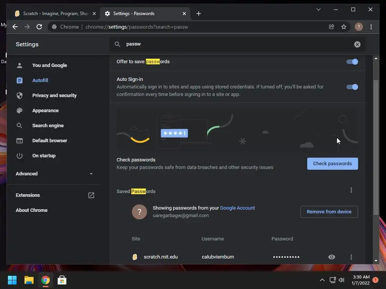The image size is (386, 289).
Task: Click the Privacy shield icon in sidebar
Action: (x=20, y=95)
